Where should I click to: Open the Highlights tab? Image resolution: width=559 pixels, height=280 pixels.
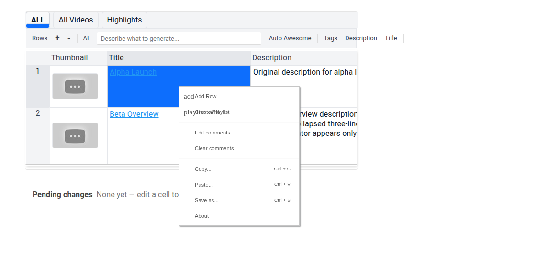pyautogui.click(x=124, y=20)
